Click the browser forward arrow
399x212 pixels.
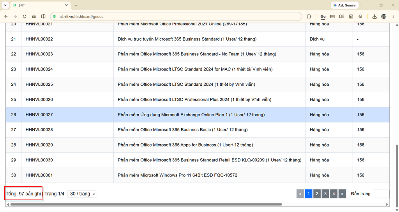(x=15, y=16)
